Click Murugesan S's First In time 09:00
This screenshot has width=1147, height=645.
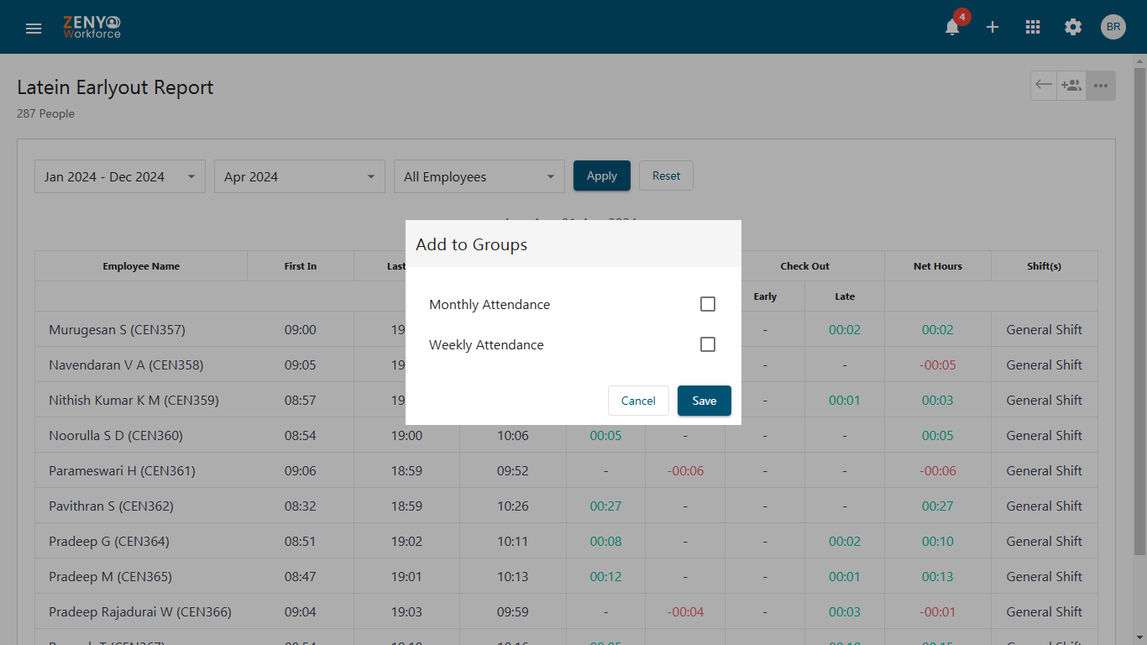click(301, 329)
